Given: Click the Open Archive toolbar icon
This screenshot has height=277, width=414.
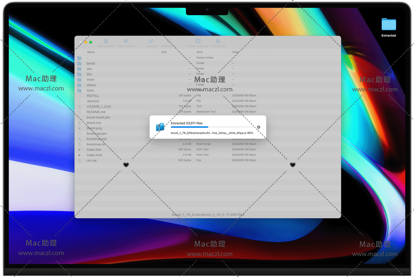Looking at the screenshot, I should (x=126, y=41).
